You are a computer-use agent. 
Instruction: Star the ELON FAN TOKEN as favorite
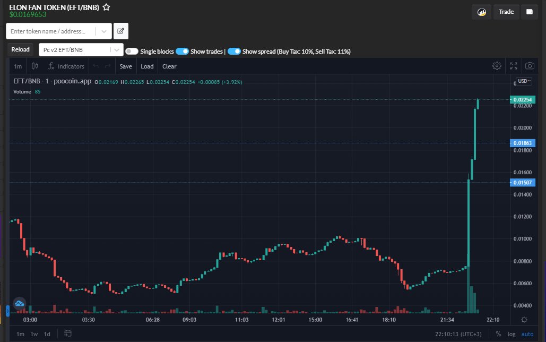coord(106,7)
